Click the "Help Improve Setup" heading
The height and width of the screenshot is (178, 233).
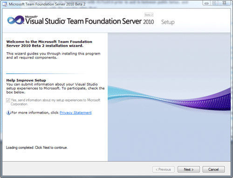pos(26,80)
